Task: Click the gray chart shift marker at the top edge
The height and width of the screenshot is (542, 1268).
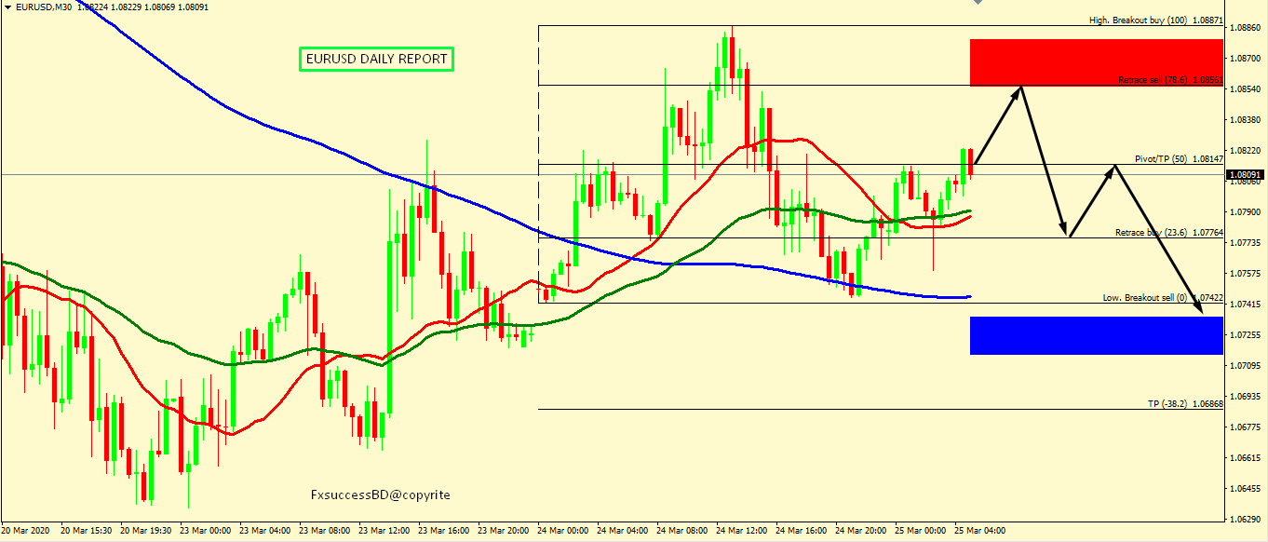Action: pos(977,3)
